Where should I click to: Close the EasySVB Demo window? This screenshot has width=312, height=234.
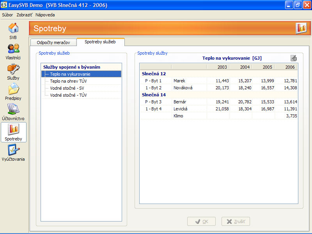307,5
